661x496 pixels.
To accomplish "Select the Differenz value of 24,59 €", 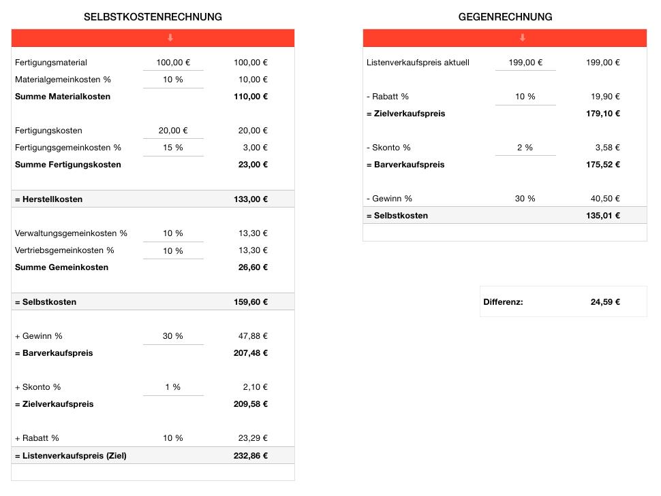I will click(604, 301).
